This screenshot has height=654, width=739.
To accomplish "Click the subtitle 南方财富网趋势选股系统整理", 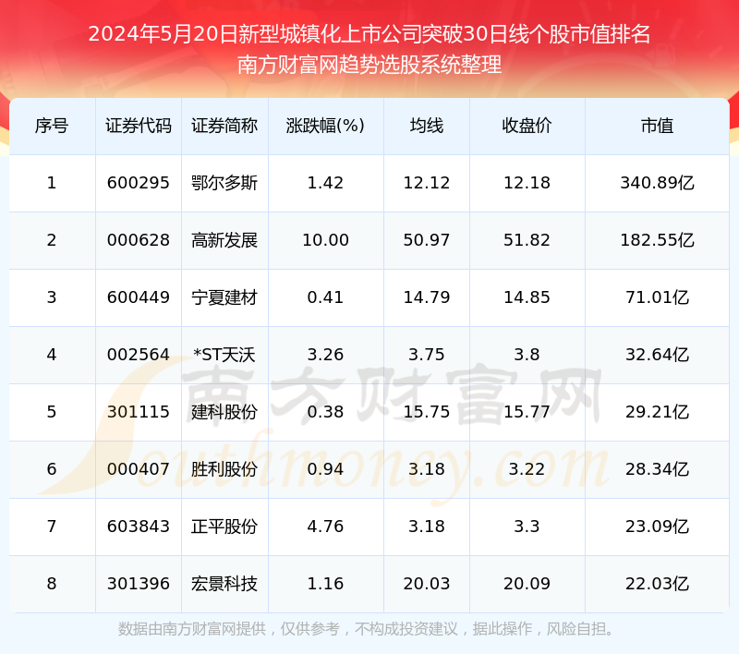I will tap(369, 65).
